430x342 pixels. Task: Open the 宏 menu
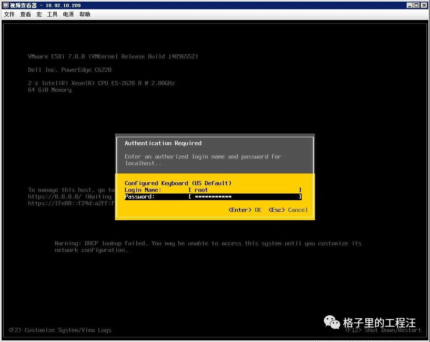pyautogui.click(x=39, y=14)
